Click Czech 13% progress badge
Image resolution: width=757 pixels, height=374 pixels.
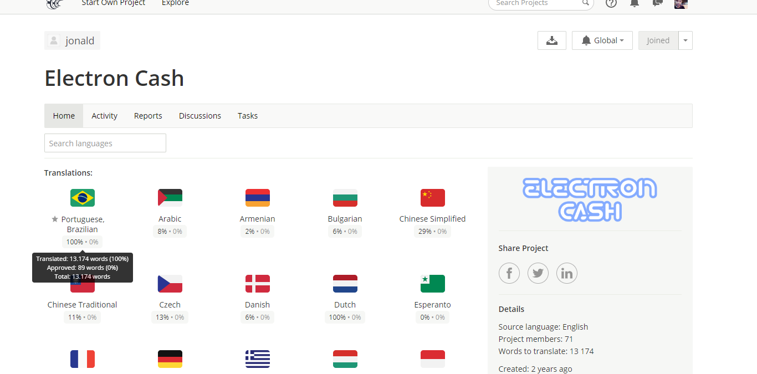(170, 317)
